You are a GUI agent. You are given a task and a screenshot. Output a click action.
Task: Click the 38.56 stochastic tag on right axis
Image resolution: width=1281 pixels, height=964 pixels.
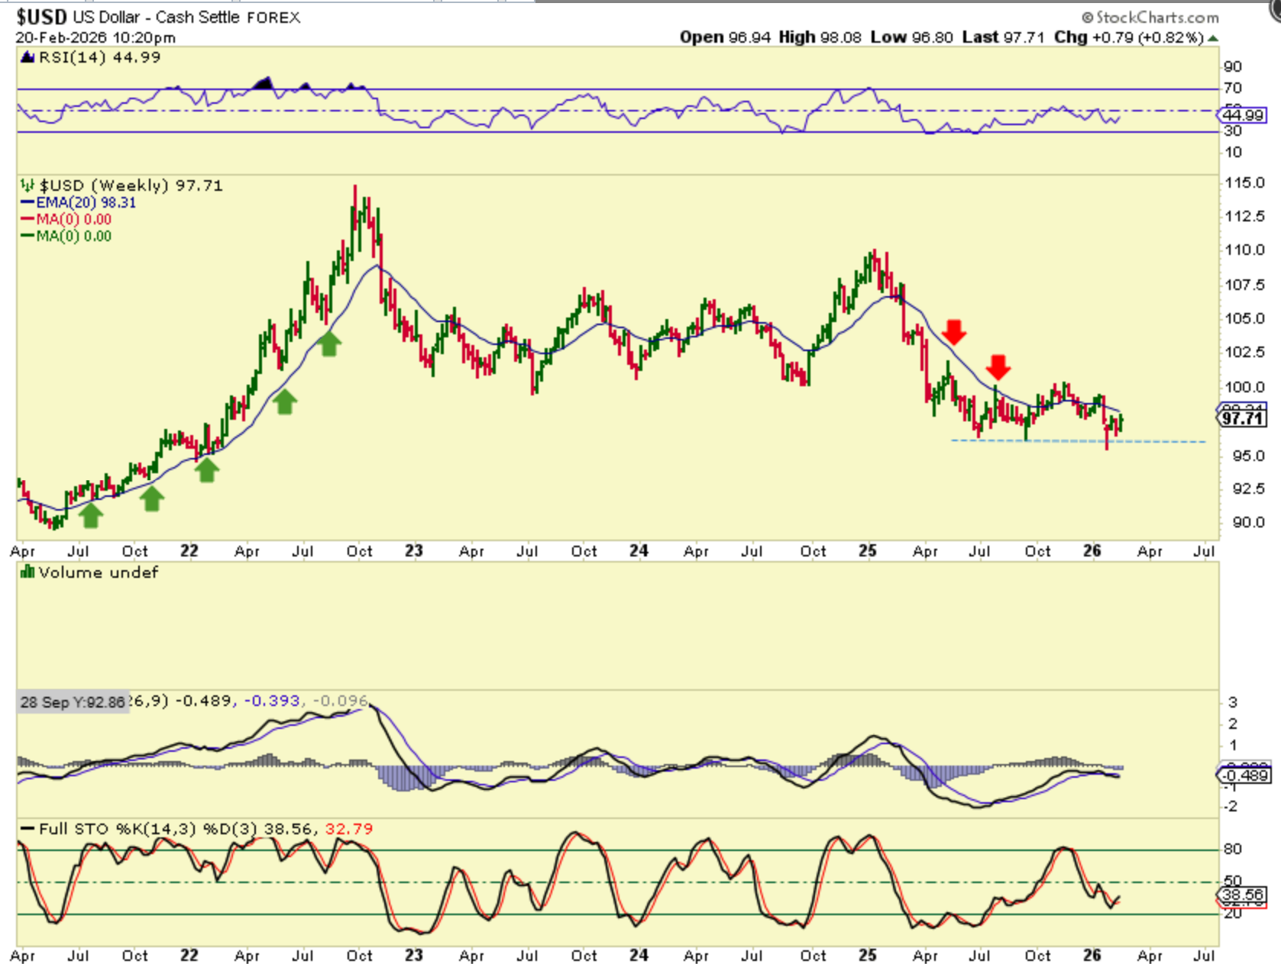1244,895
